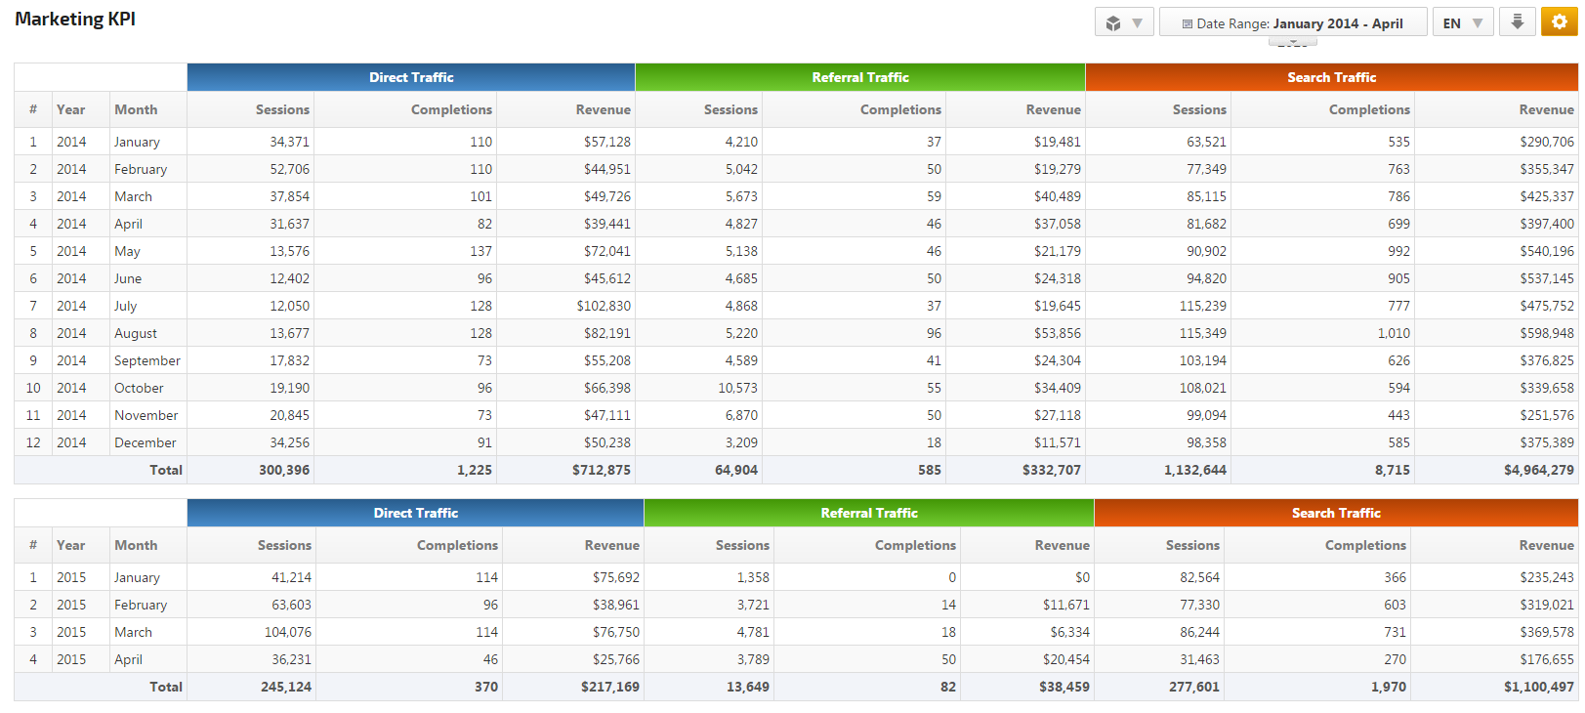
Task: Click the Marketing KPI dashboard title
Action: (75, 20)
